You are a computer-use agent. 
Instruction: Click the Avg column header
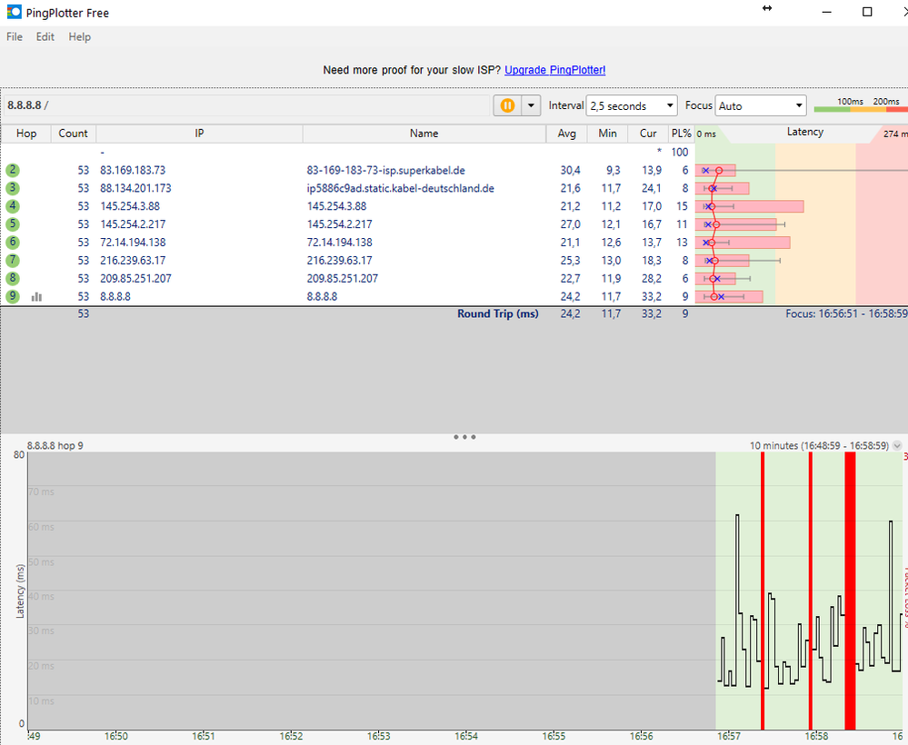[566, 134]
